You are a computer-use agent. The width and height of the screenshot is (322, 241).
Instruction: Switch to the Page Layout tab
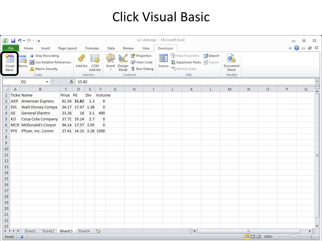coord(68,48)
